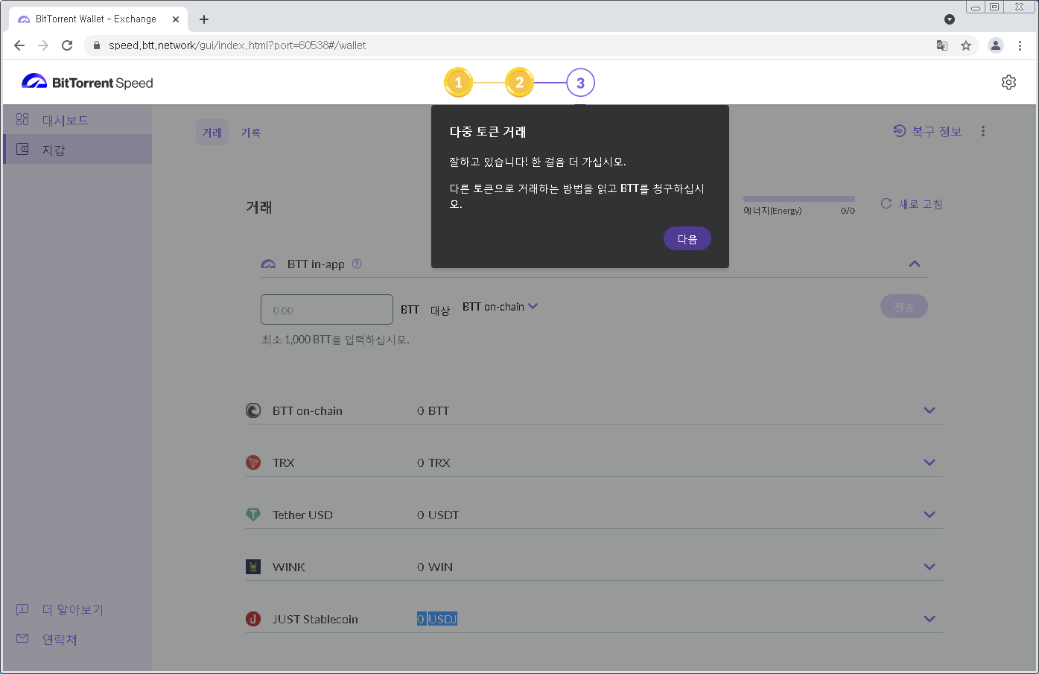The width and height of the screenshot is (1039, 674).
Task: Select the BitTorrent Wallet - Exchange tab
Action: [x=98, y=19]
